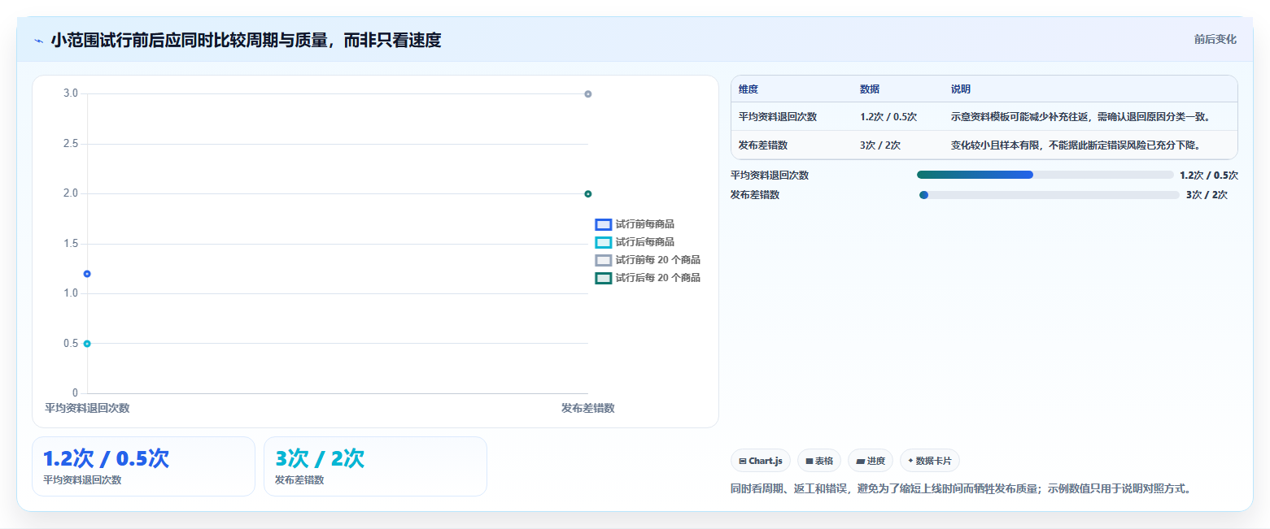Select the 表格 tag chip
This screenshot has width=1270, height=529.
click(x=819, y=461)
